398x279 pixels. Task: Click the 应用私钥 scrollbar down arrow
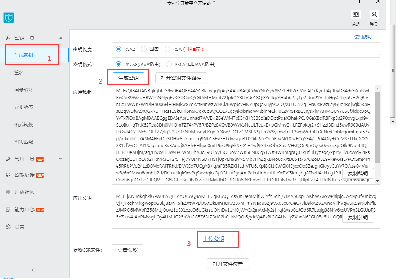(377, 181)
